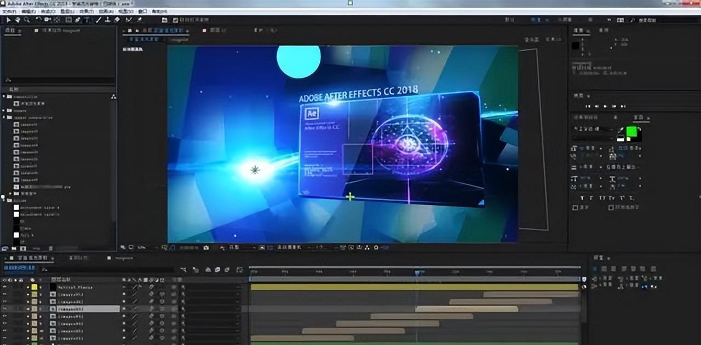Select the Clone Stamp tool
The image size is (701, 345).
(107, 20)
